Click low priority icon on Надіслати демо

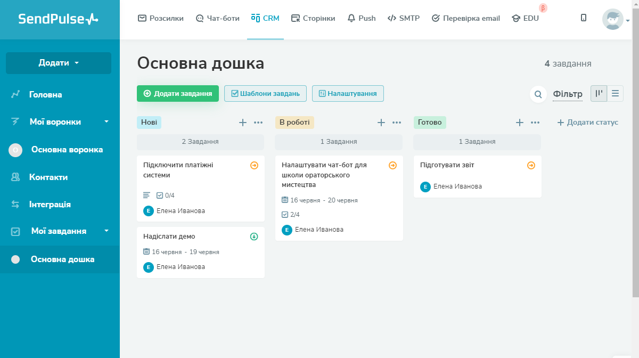(254, 237)
